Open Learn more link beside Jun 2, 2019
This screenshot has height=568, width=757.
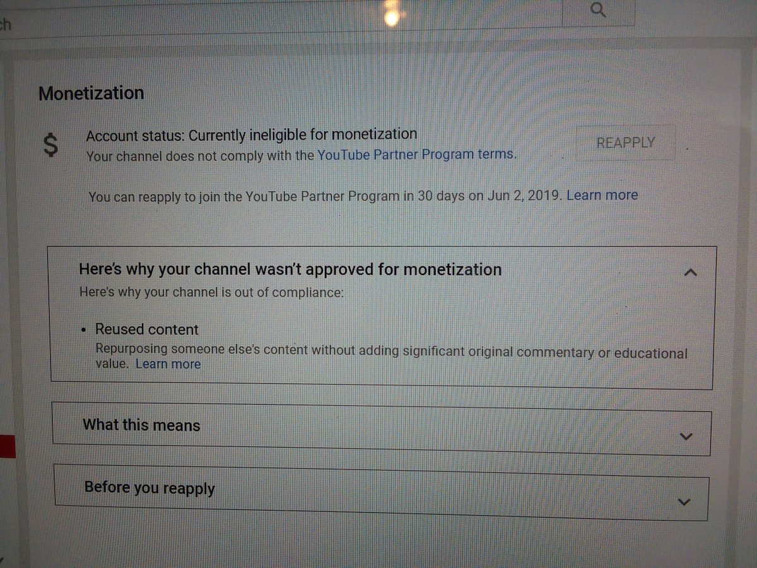point(602,196)
